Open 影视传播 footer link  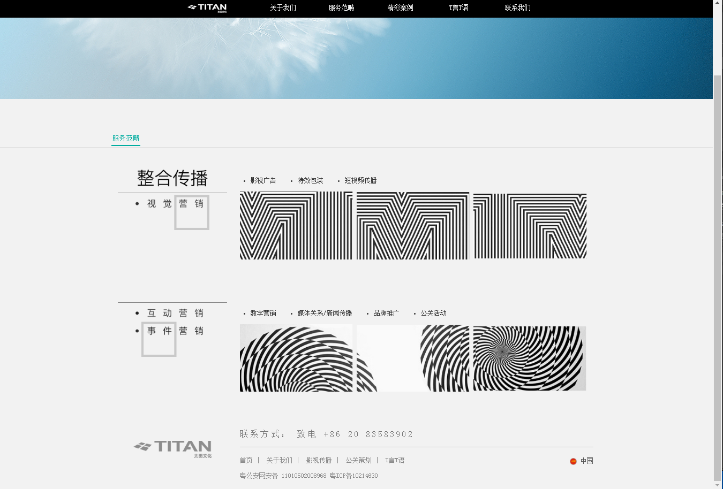tap(319, 461)
